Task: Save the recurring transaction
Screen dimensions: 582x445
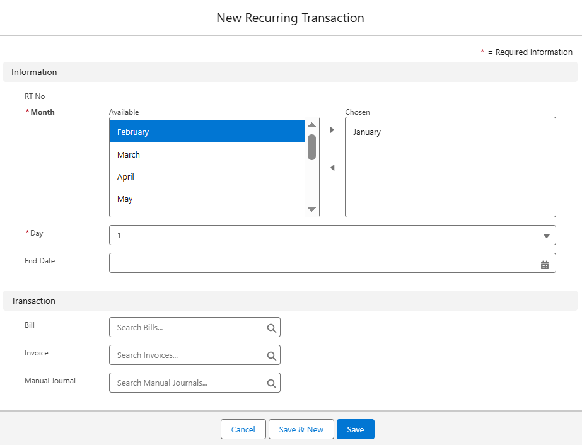Action: click(x=355, y=429)
